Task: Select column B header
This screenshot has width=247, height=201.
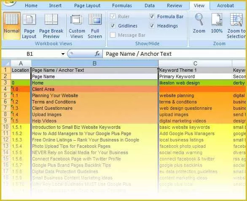Action: click(x=94, y=63)
